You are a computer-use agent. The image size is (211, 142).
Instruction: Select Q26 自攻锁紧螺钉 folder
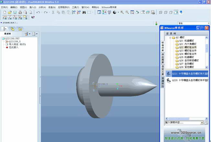189,60
